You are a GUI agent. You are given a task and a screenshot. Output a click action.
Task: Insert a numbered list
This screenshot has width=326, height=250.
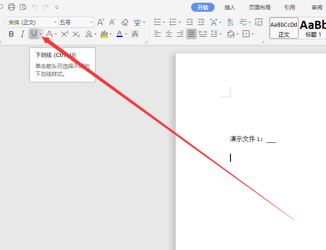click(x=173, y=22)
